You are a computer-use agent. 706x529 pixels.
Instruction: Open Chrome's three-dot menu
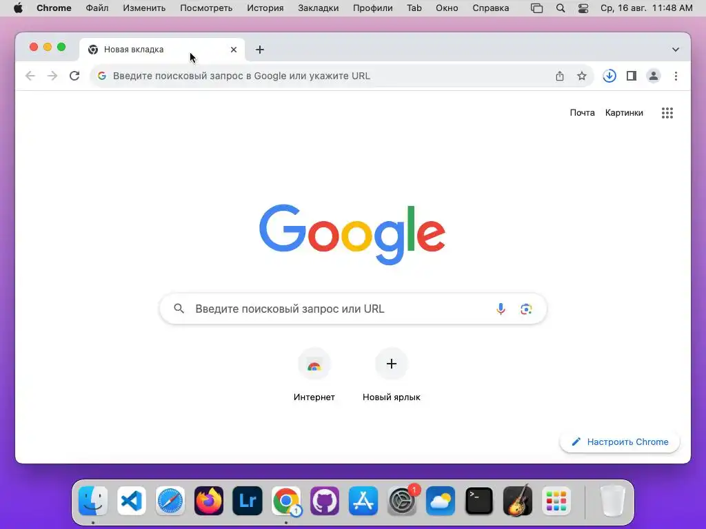676,76
